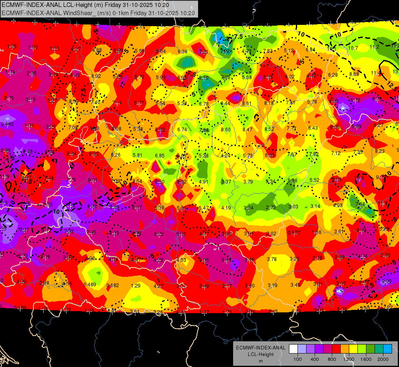Click the wind shear value 7.84
This screenshot has width=399, height=367.
[204, 130]
